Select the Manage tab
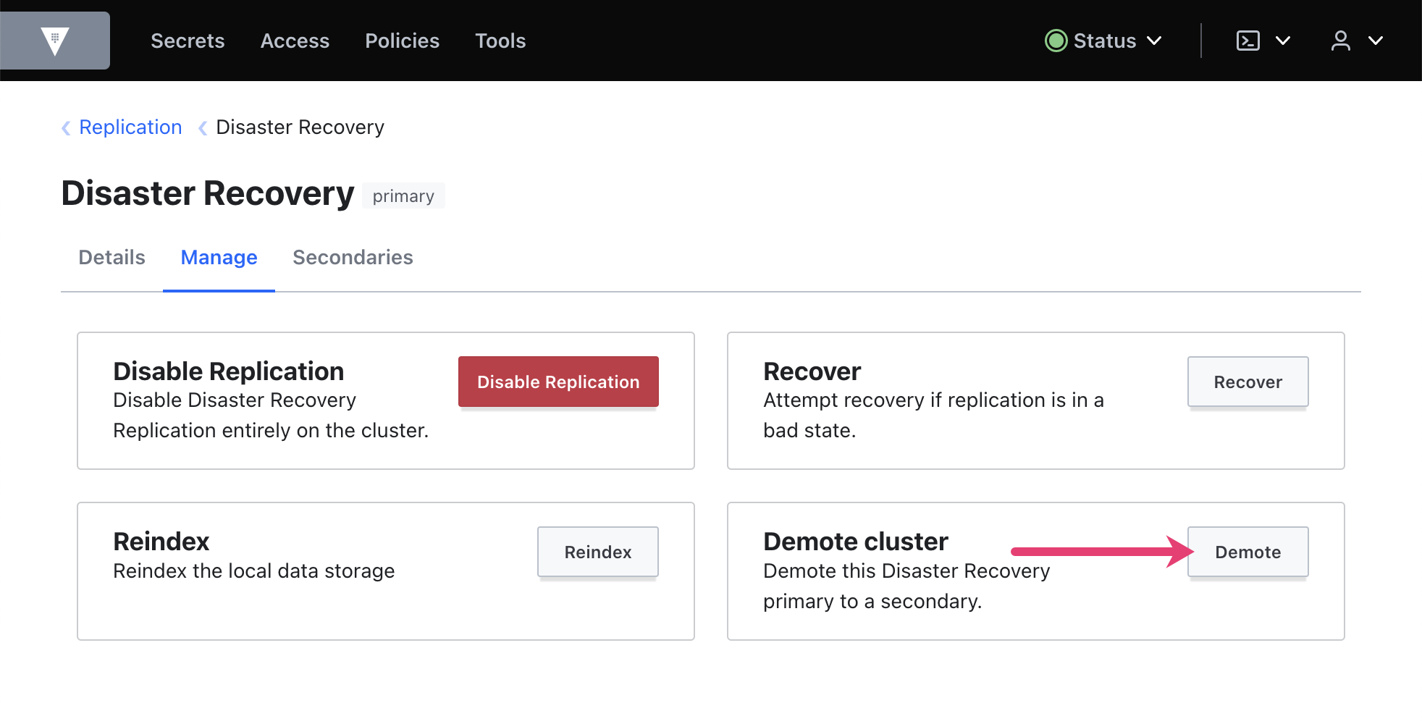Image resolution: width=1422 pixels, height=724 pixels. coord(219,258)
